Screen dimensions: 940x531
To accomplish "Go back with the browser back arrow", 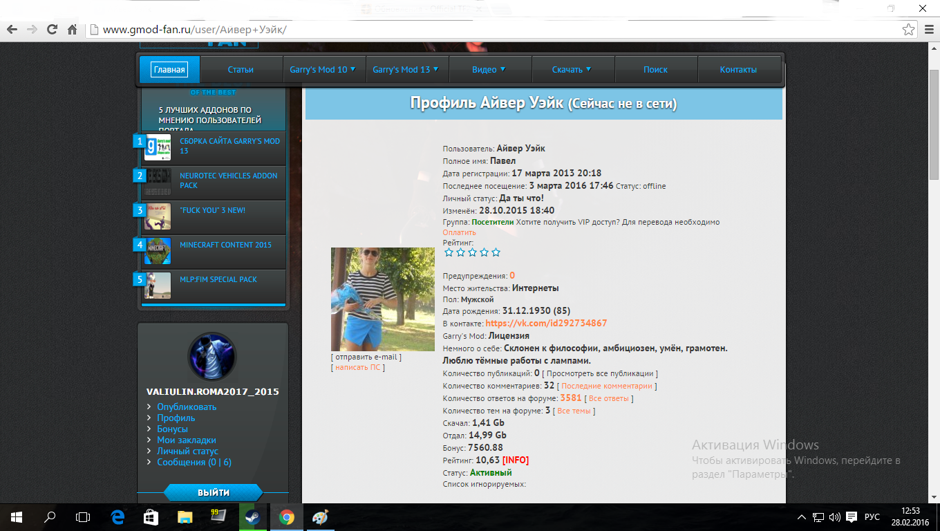I will (12, 30).
